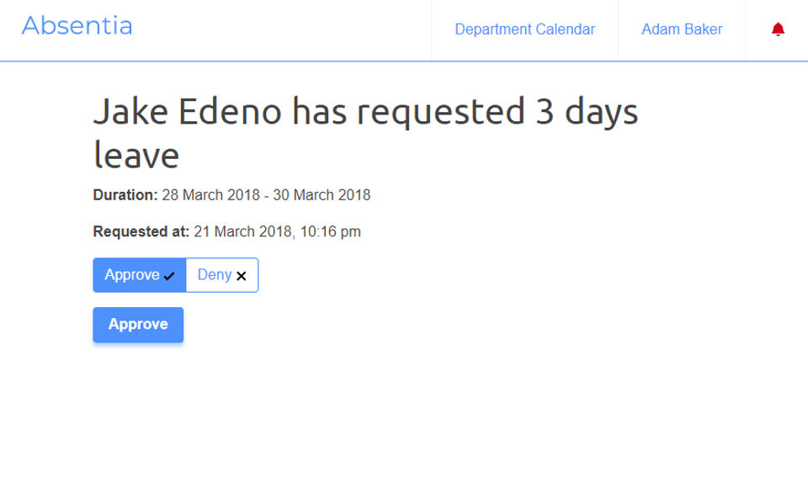Click "has requested" in the heading
This screenshot has width=808, height=477.
tap(409, 111)
